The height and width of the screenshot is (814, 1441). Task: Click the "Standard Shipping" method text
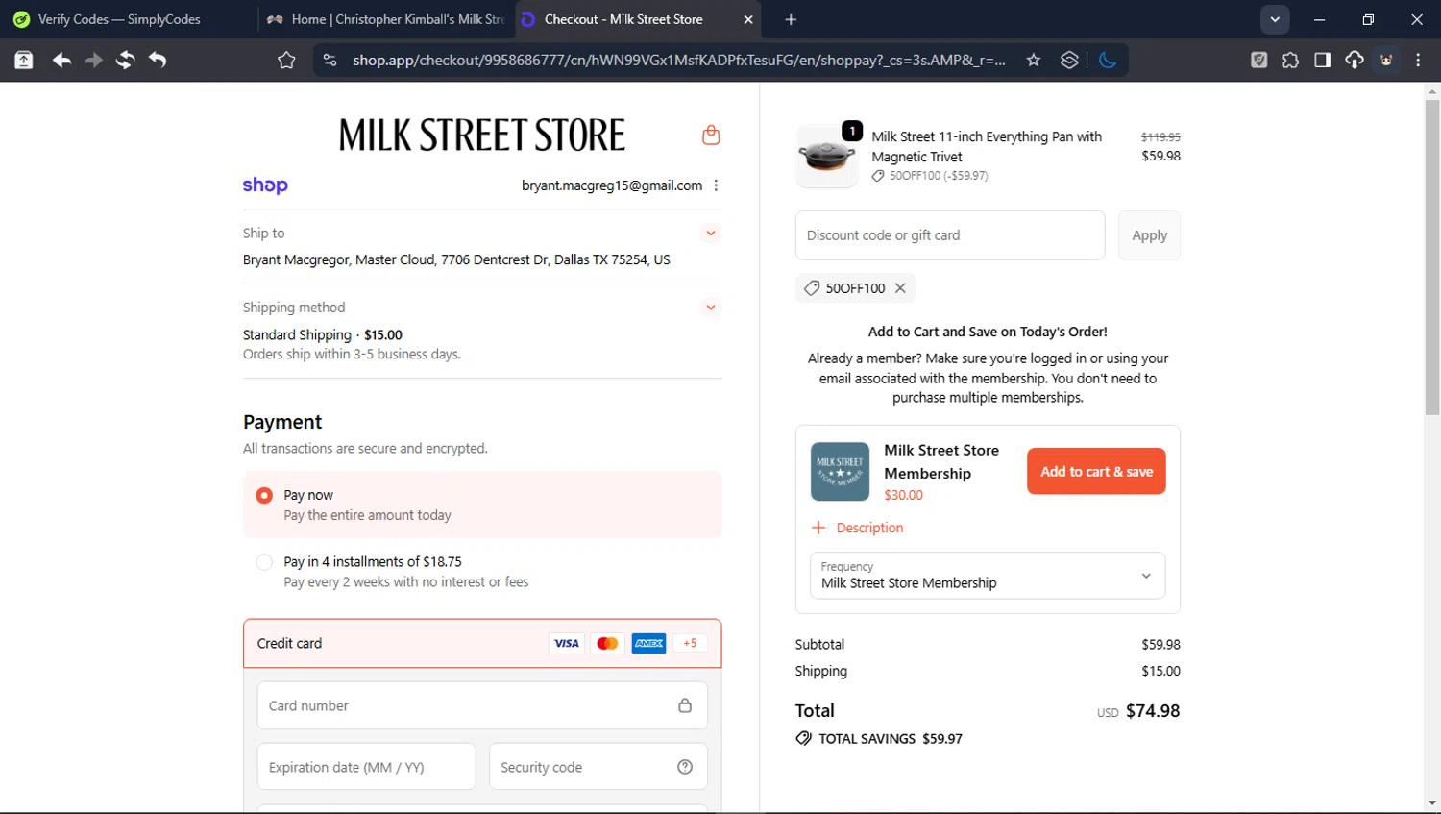pyautogui.click(x=297, y=335)
